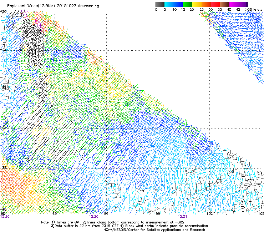
Task: Click the '15:20' time label beneath longitude 90
Action: pyautogui.click(x=5, y=217)
